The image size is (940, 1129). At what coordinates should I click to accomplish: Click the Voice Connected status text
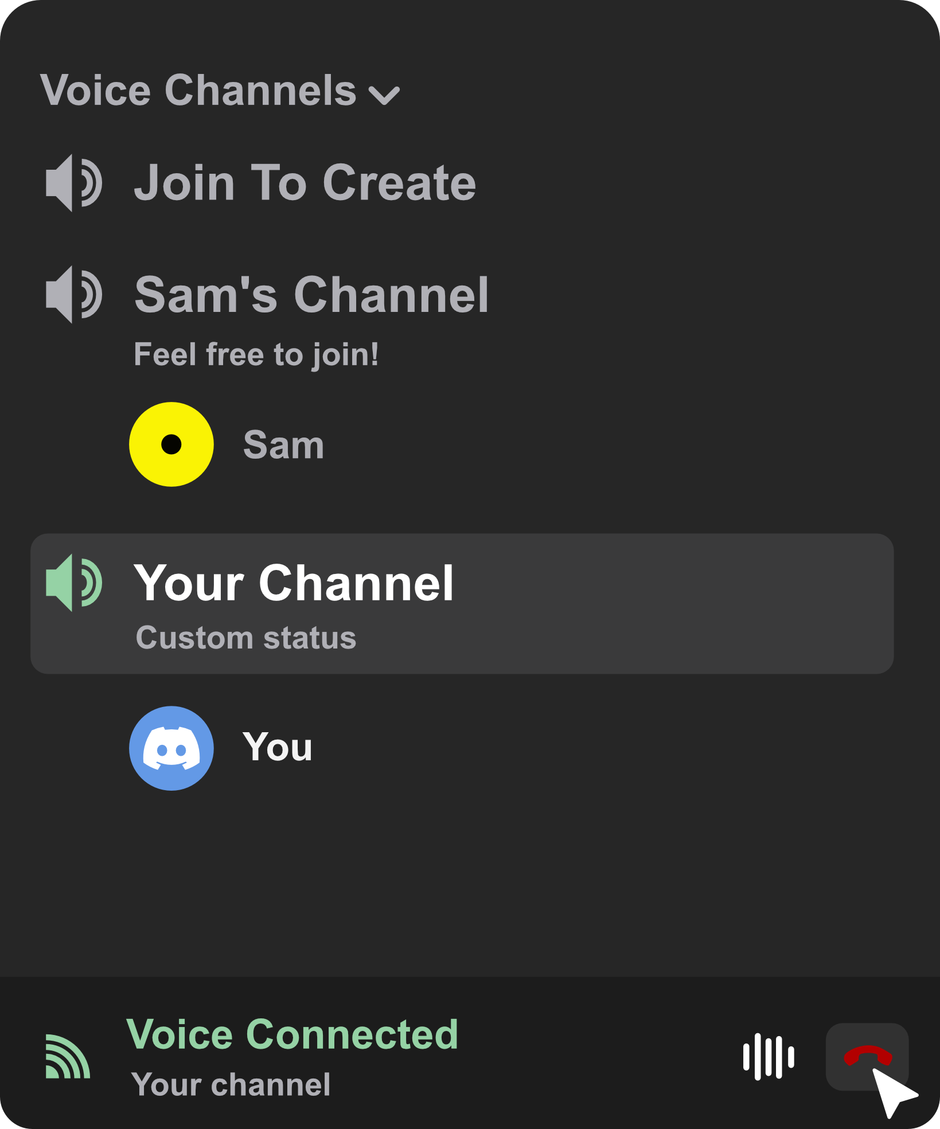[x=292, y=1035]
